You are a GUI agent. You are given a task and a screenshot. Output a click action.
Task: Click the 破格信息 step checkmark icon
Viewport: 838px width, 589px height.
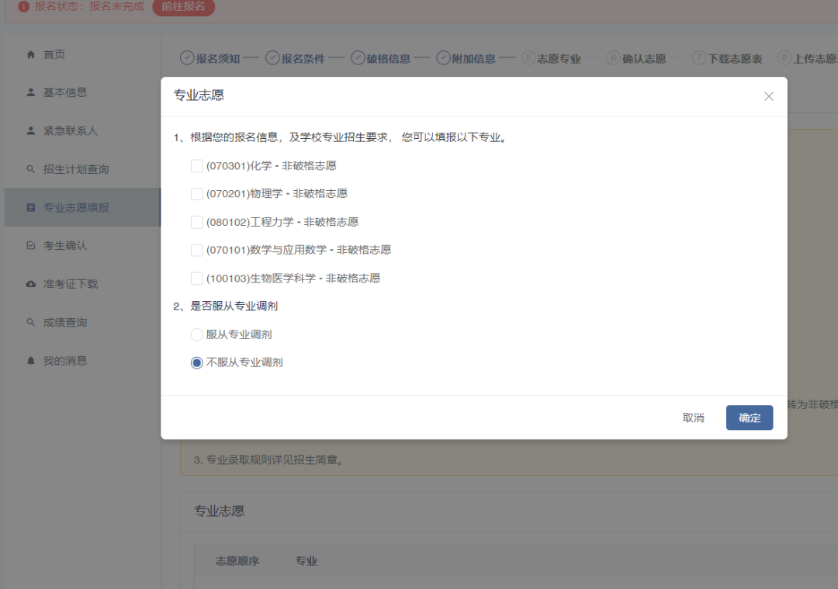click(x=358, y=57)
